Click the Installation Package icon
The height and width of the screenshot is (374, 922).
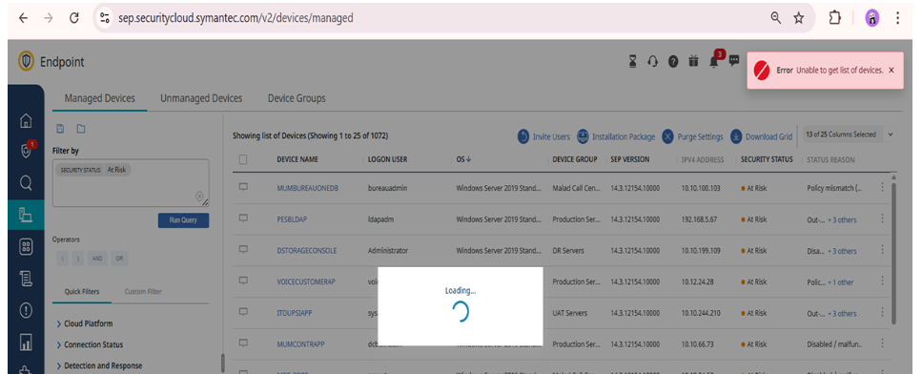[583, 136]
